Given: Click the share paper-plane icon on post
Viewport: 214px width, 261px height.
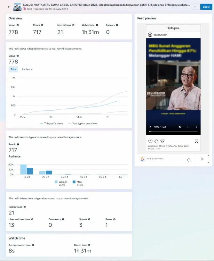Looking at the screenshot, I should pyautogui.click(x=162, y=141).
